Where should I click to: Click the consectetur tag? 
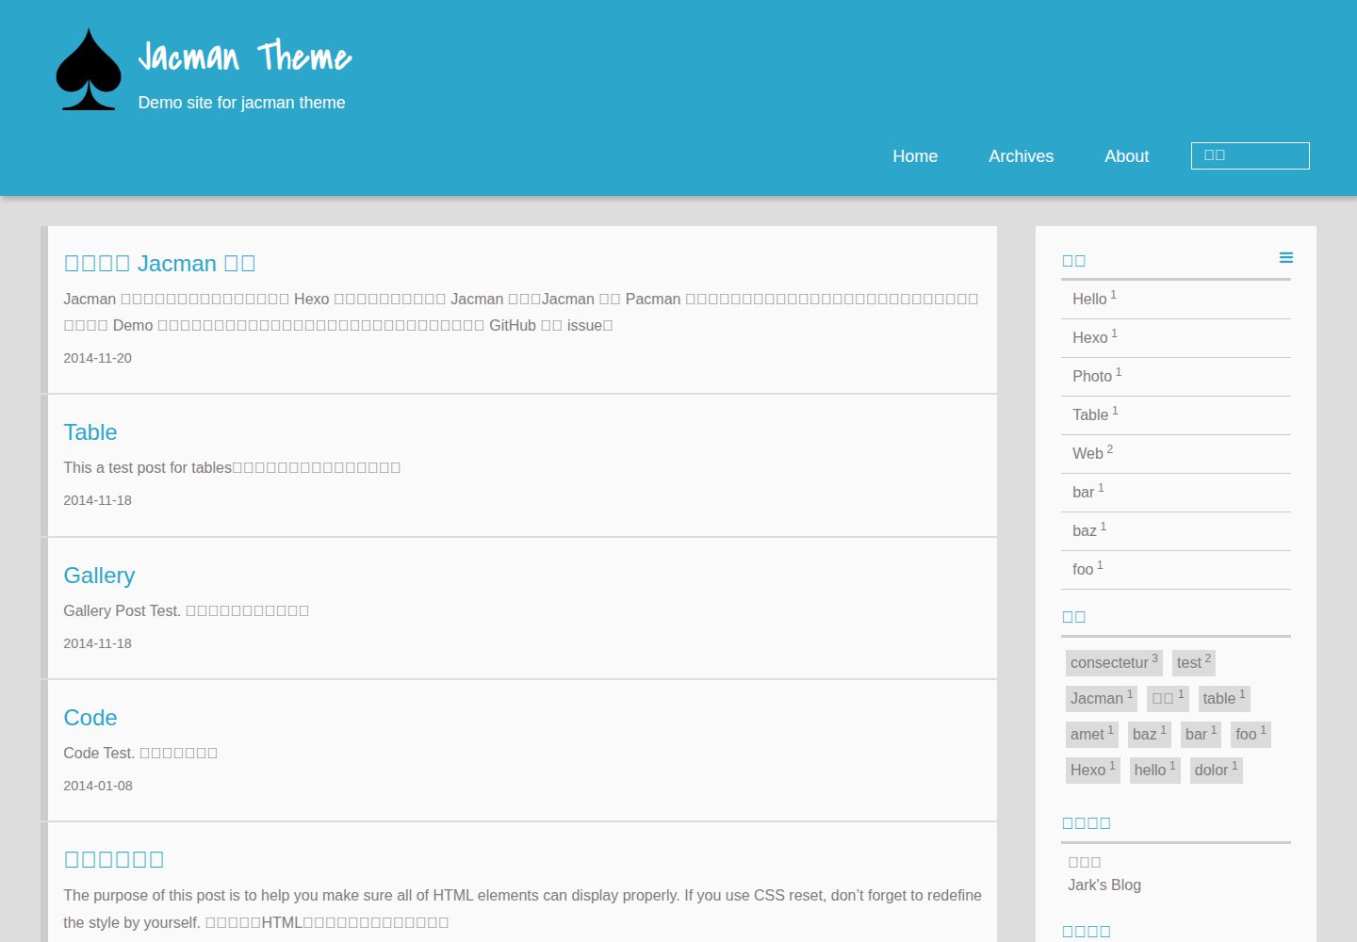[1114, 663]
